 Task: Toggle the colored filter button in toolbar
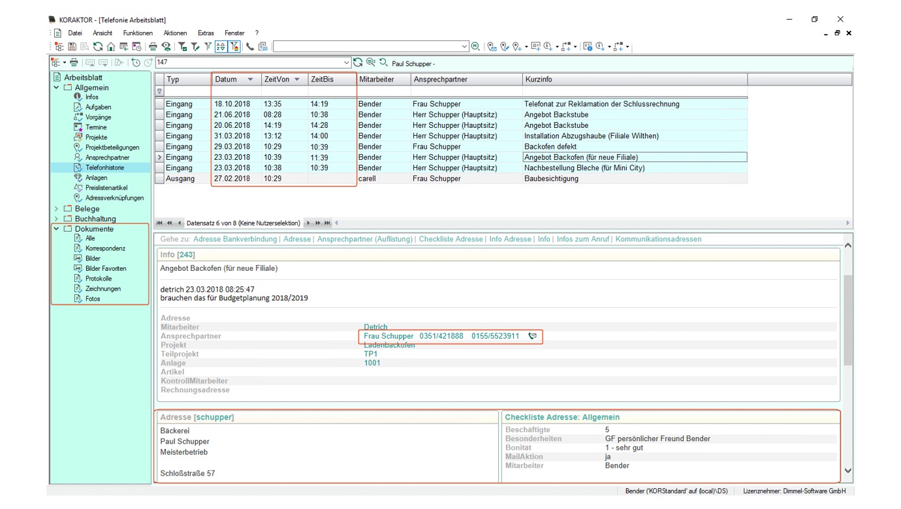point(234,47)
